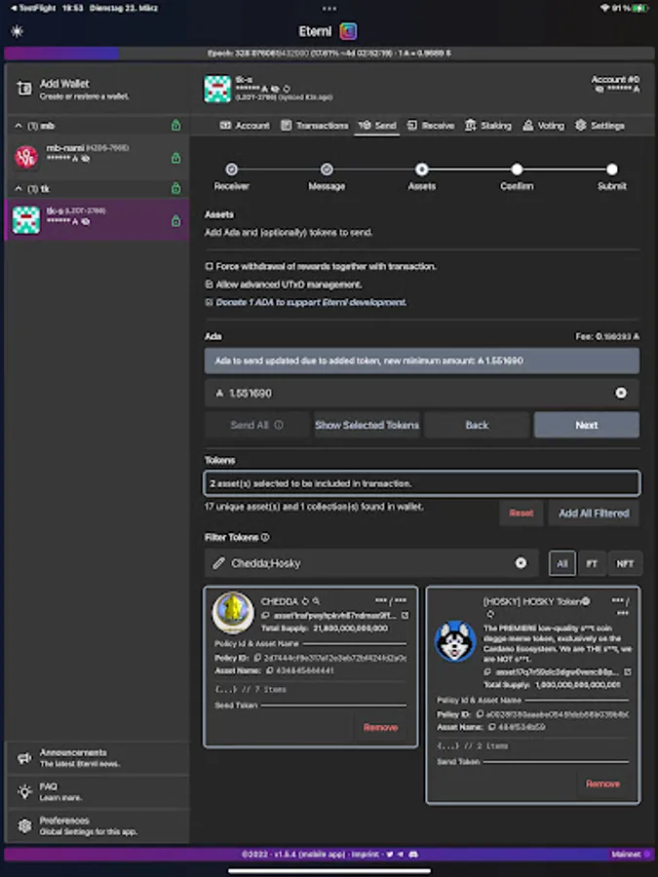Image resolution: width=658 pixels, height=877 pixels.
Task: Toggle the light/dark theme sun icon
Action: tap(17, 31)
